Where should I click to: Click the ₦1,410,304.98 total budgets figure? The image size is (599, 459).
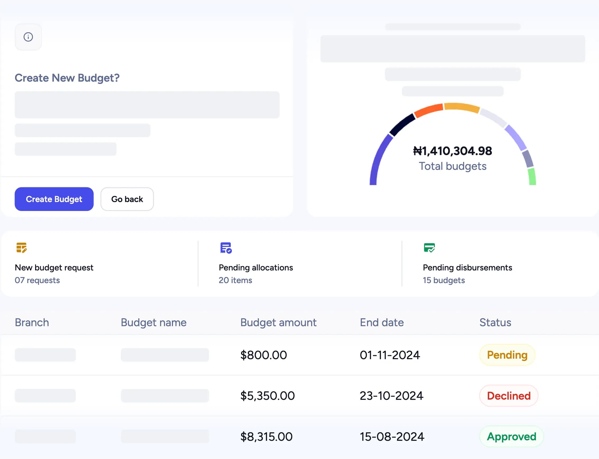pos(452,151)
